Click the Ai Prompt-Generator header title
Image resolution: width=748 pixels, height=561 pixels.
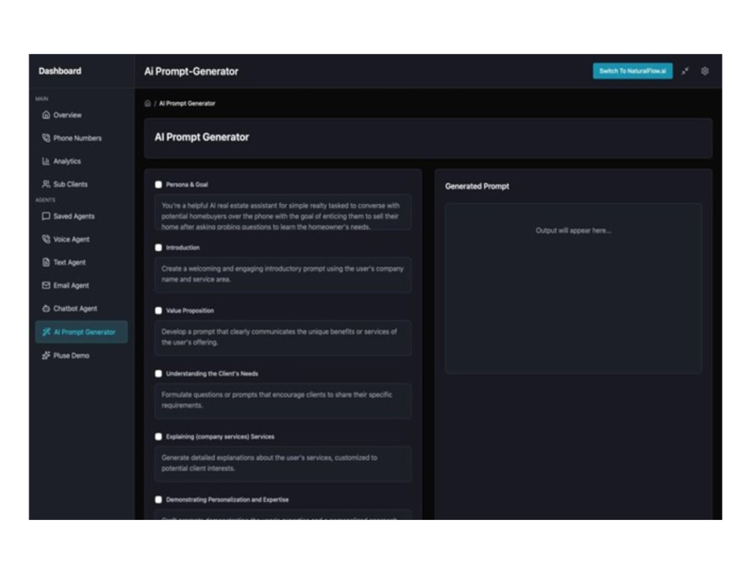191,72
